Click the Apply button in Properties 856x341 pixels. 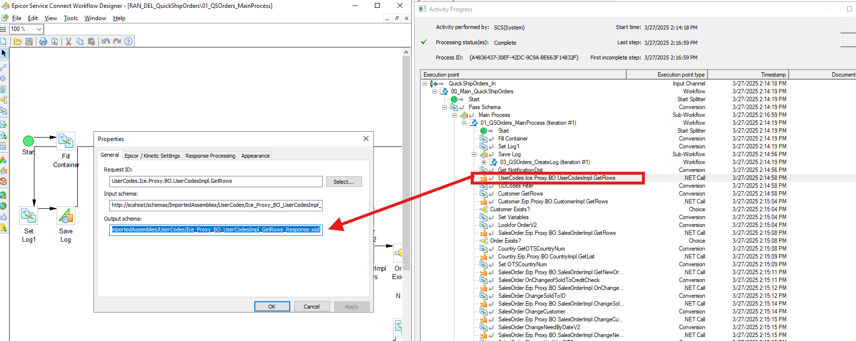pos(352,307)
